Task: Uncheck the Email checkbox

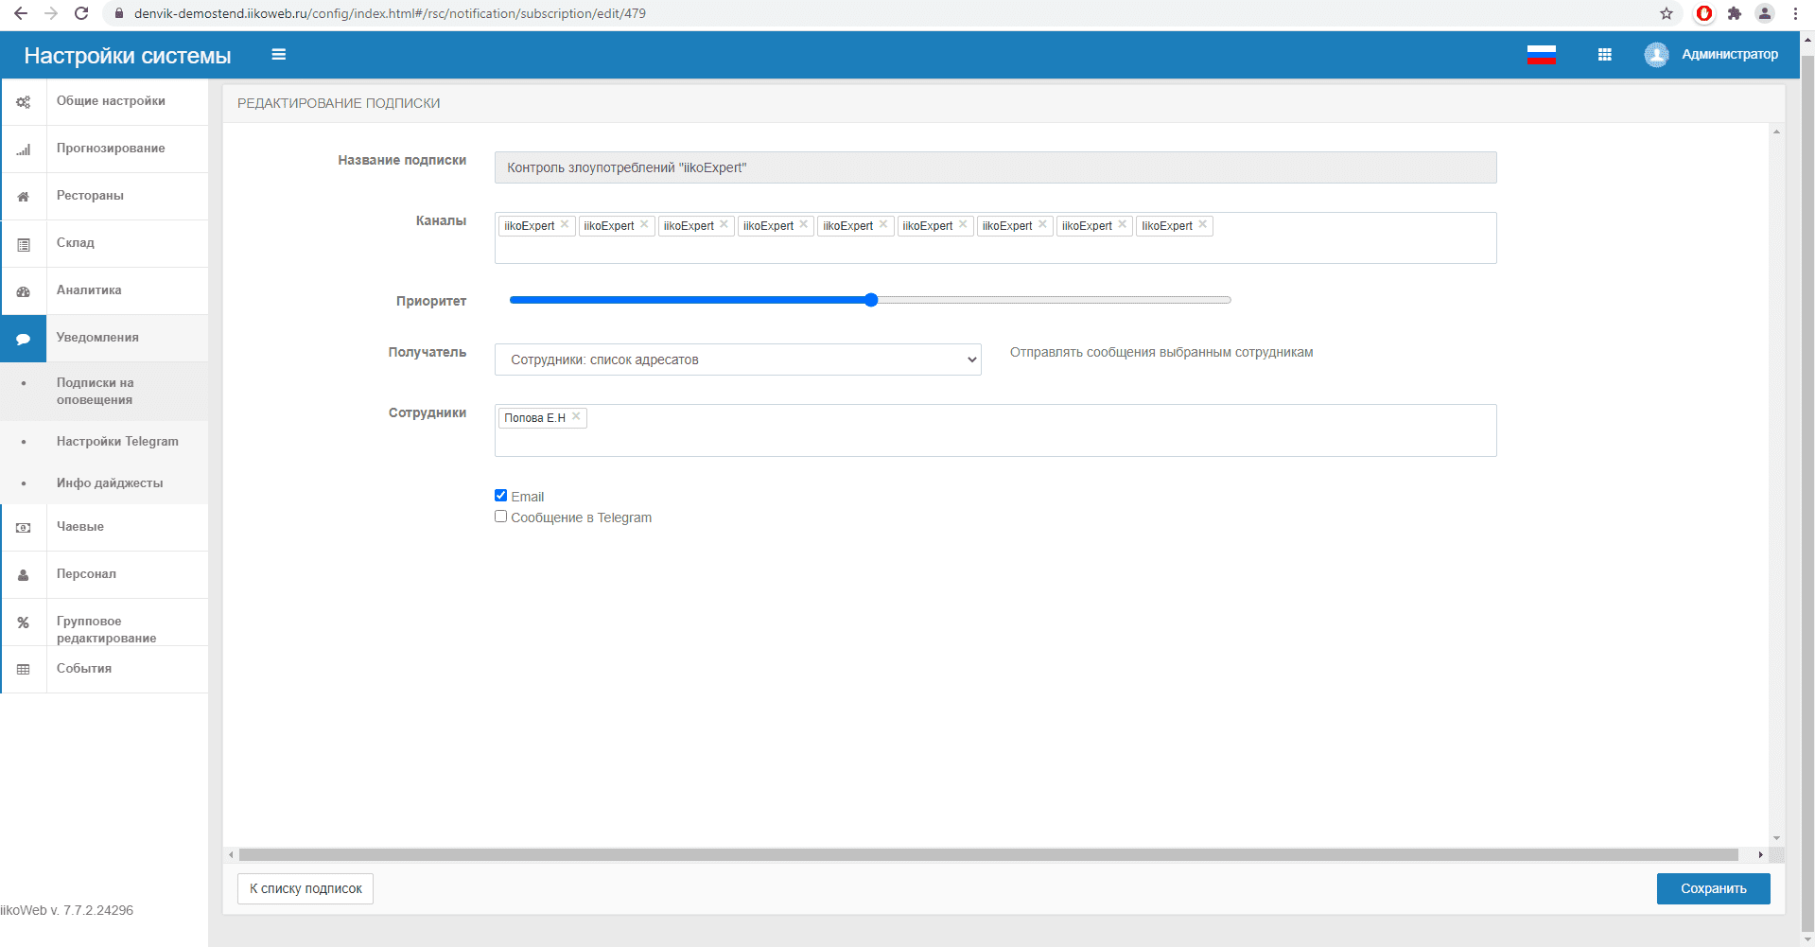Action: [x=501, y=495]
